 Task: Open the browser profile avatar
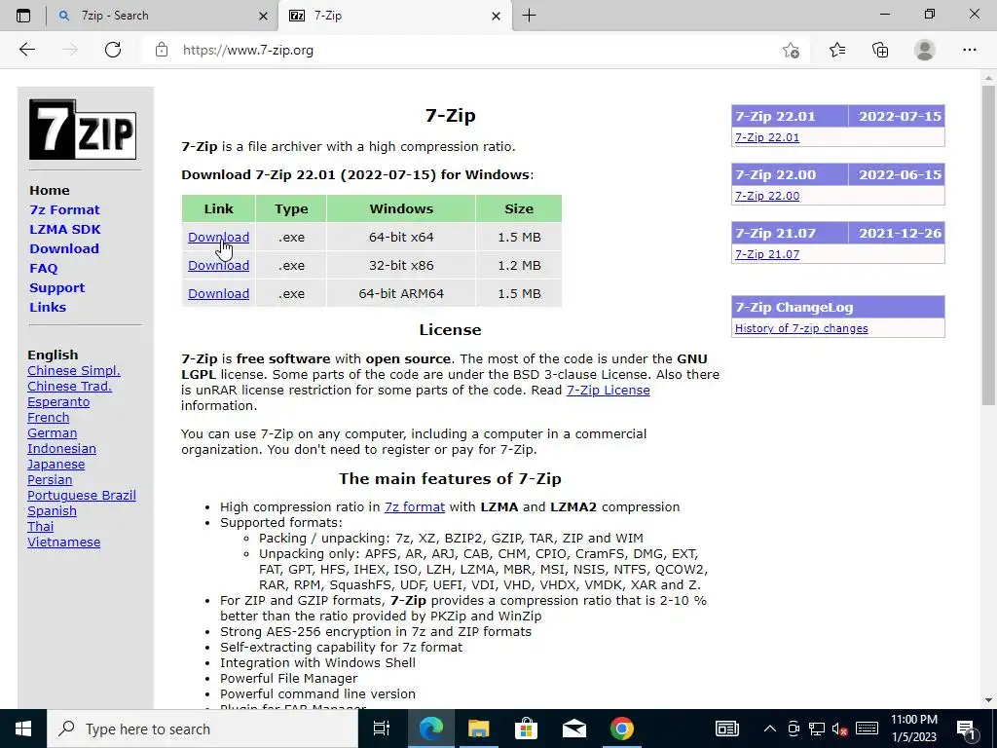(x=925, y=50)
